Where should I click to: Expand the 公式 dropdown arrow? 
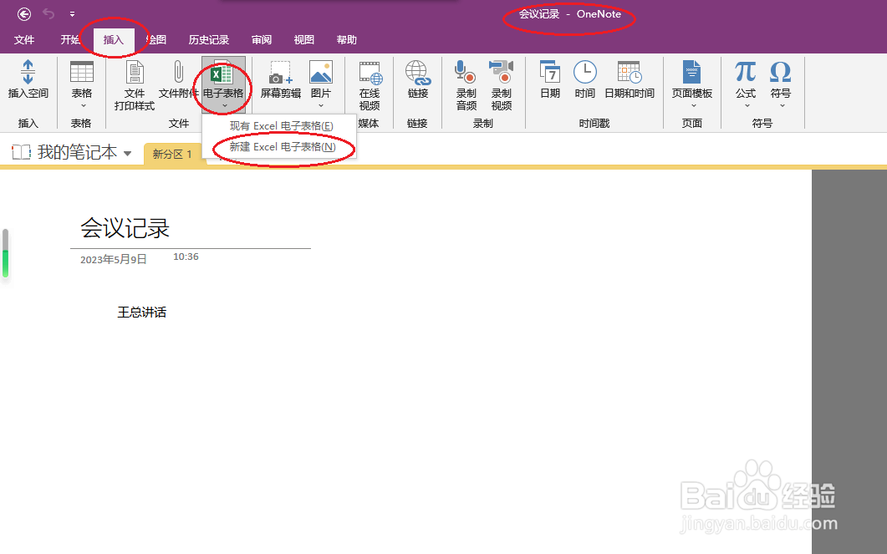pyautogui.click(x=747, y=106)
